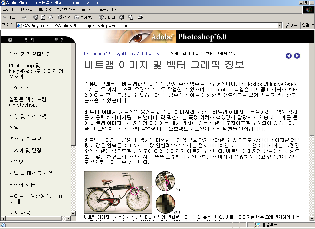
Task: Click the Forward arrow toolbar button
Action: [24, 18]
